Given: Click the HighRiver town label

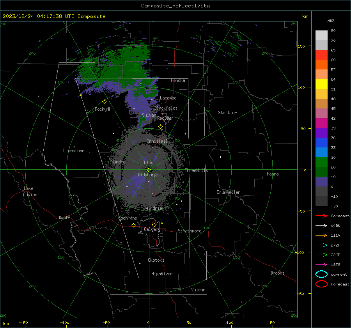Looking at the screenshot, I should 162,274.
